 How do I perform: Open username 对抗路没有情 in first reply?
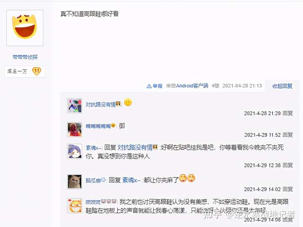[x=101, y=104]
